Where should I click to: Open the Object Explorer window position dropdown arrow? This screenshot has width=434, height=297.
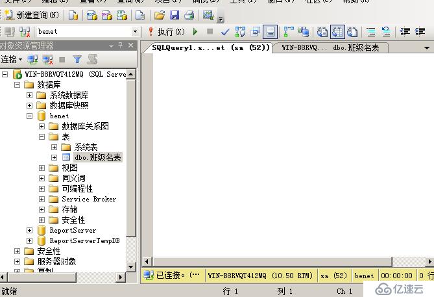click(111, 45)
